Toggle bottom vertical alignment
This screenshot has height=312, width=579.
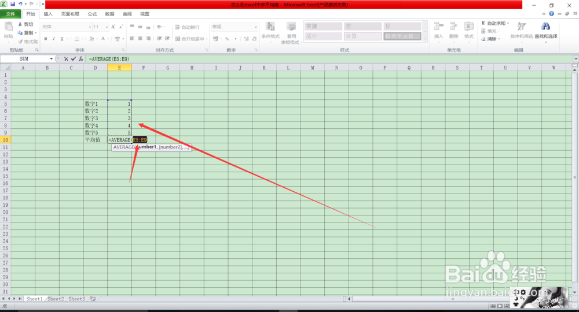(148, 27)
